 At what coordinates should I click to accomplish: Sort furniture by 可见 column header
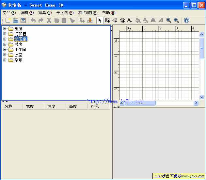pos(99,106)
